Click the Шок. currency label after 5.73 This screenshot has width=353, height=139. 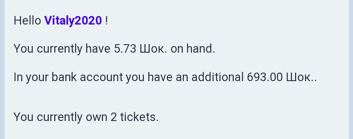coord(153,49)
